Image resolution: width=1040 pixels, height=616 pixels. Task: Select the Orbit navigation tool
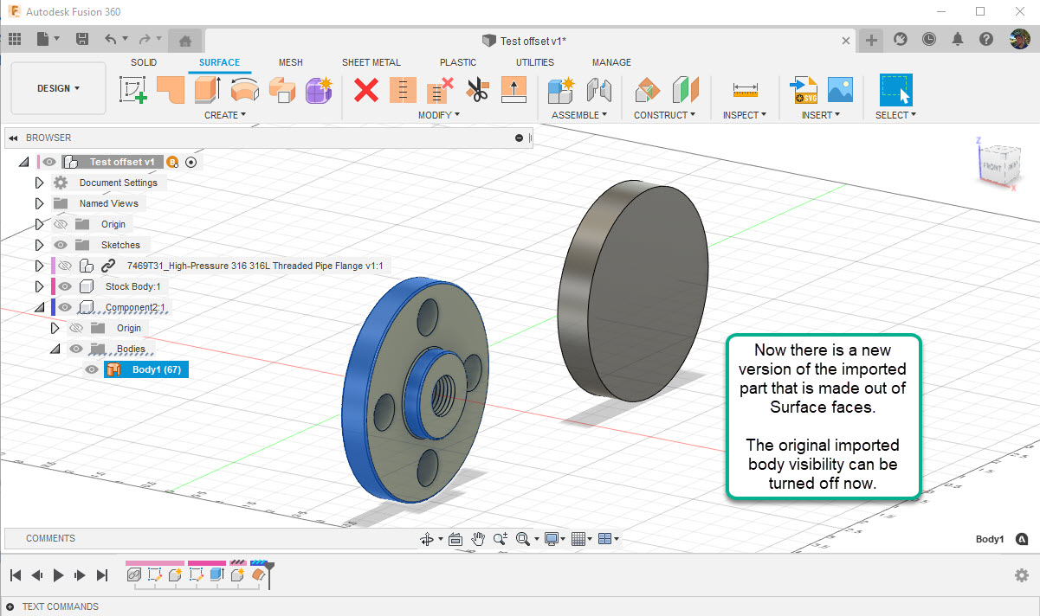(x=426, y=539)
